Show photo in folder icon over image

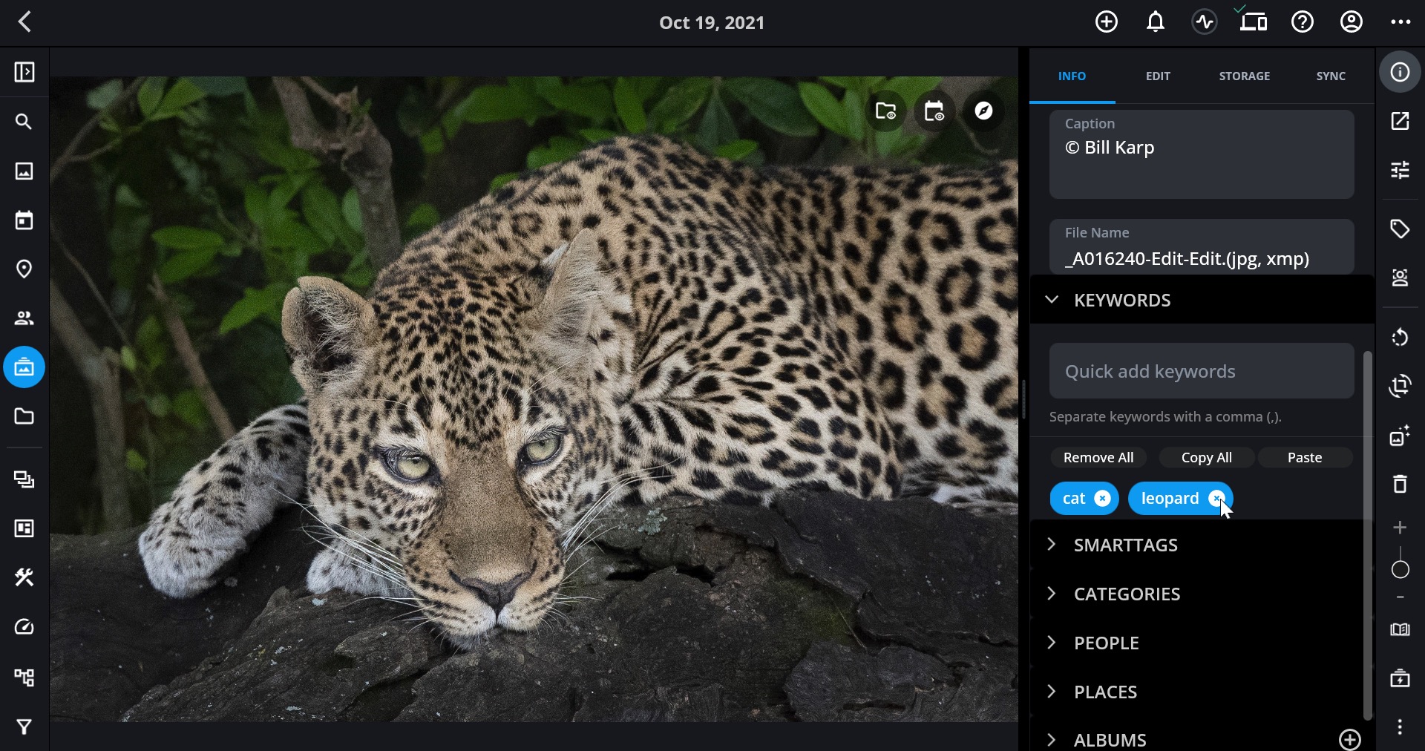[x=885, y=111]
